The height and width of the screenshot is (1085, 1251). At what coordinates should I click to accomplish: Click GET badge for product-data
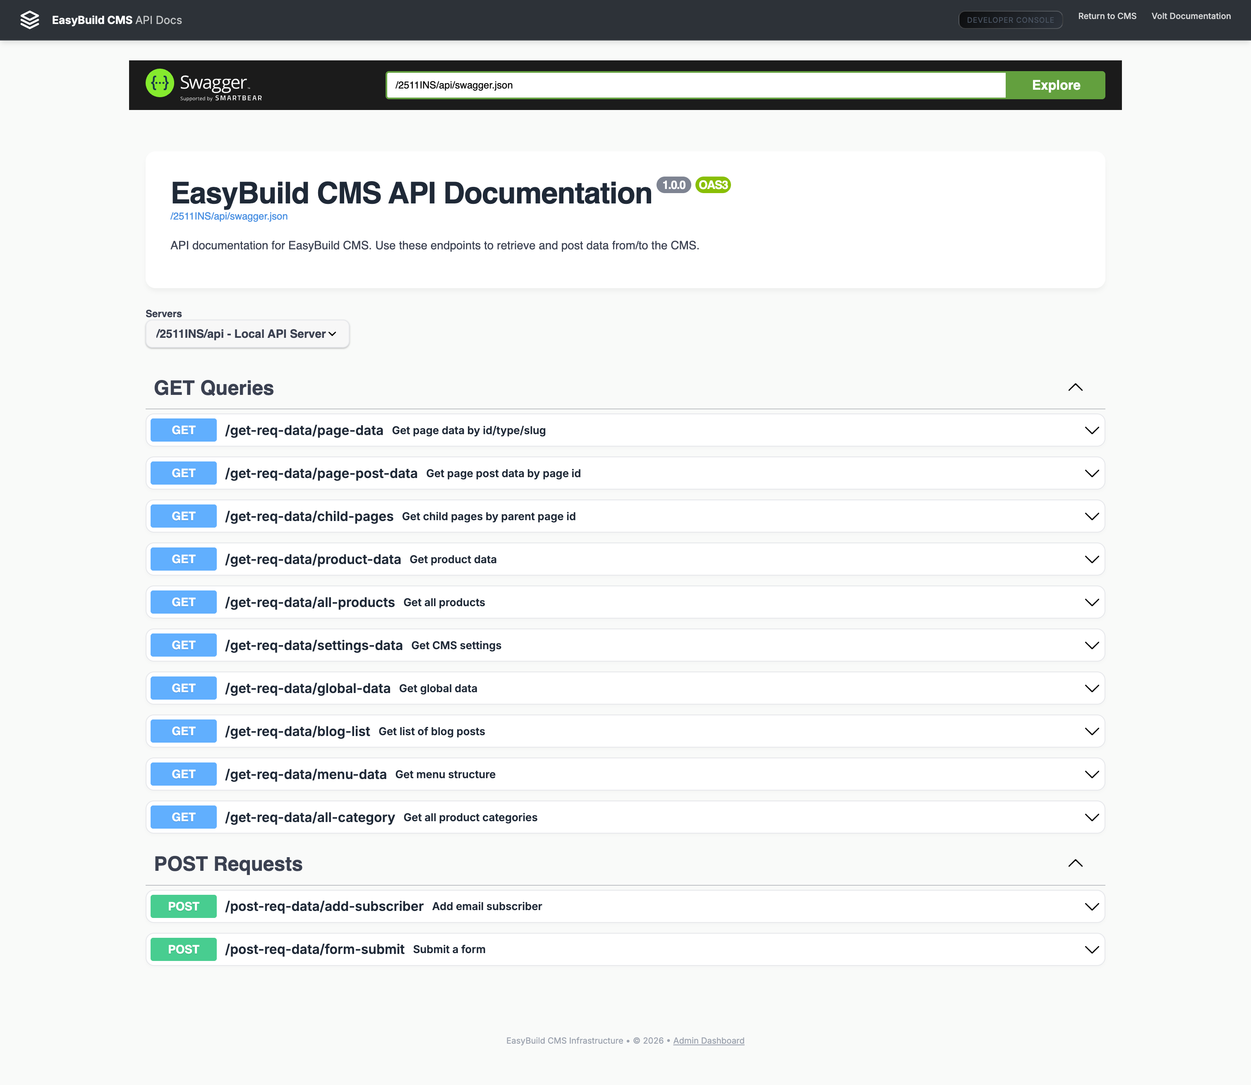184,559
